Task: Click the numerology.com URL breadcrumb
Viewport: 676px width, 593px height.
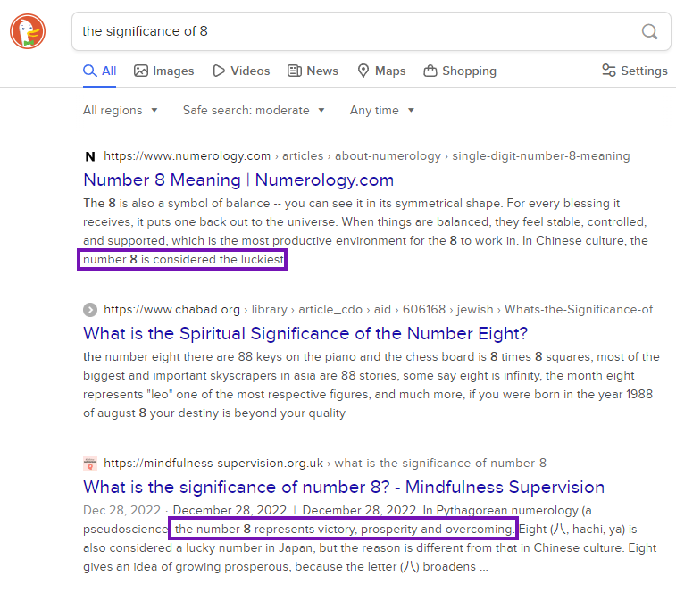Action: click(367, 155)
